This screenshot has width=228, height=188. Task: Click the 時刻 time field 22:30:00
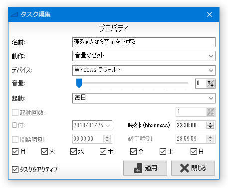pos(191,125)
